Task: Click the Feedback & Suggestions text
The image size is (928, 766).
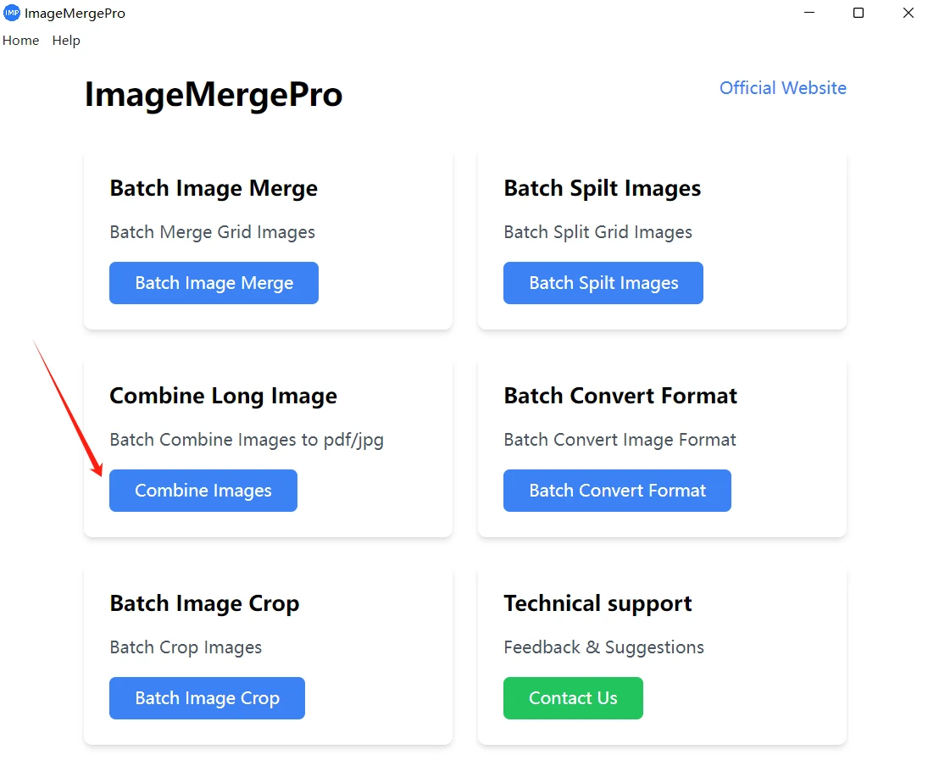Action: (603, 647)
